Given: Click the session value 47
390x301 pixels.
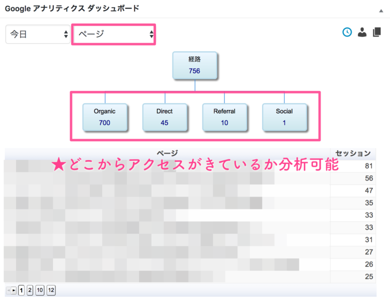Looking at the screenshot, I should click(369, 190).
